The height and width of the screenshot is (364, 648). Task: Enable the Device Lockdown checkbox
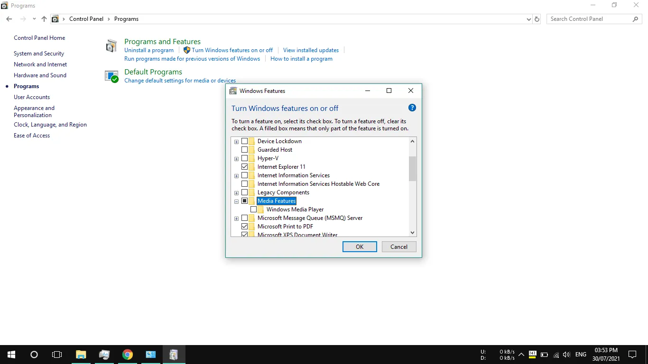click(245, 141)
